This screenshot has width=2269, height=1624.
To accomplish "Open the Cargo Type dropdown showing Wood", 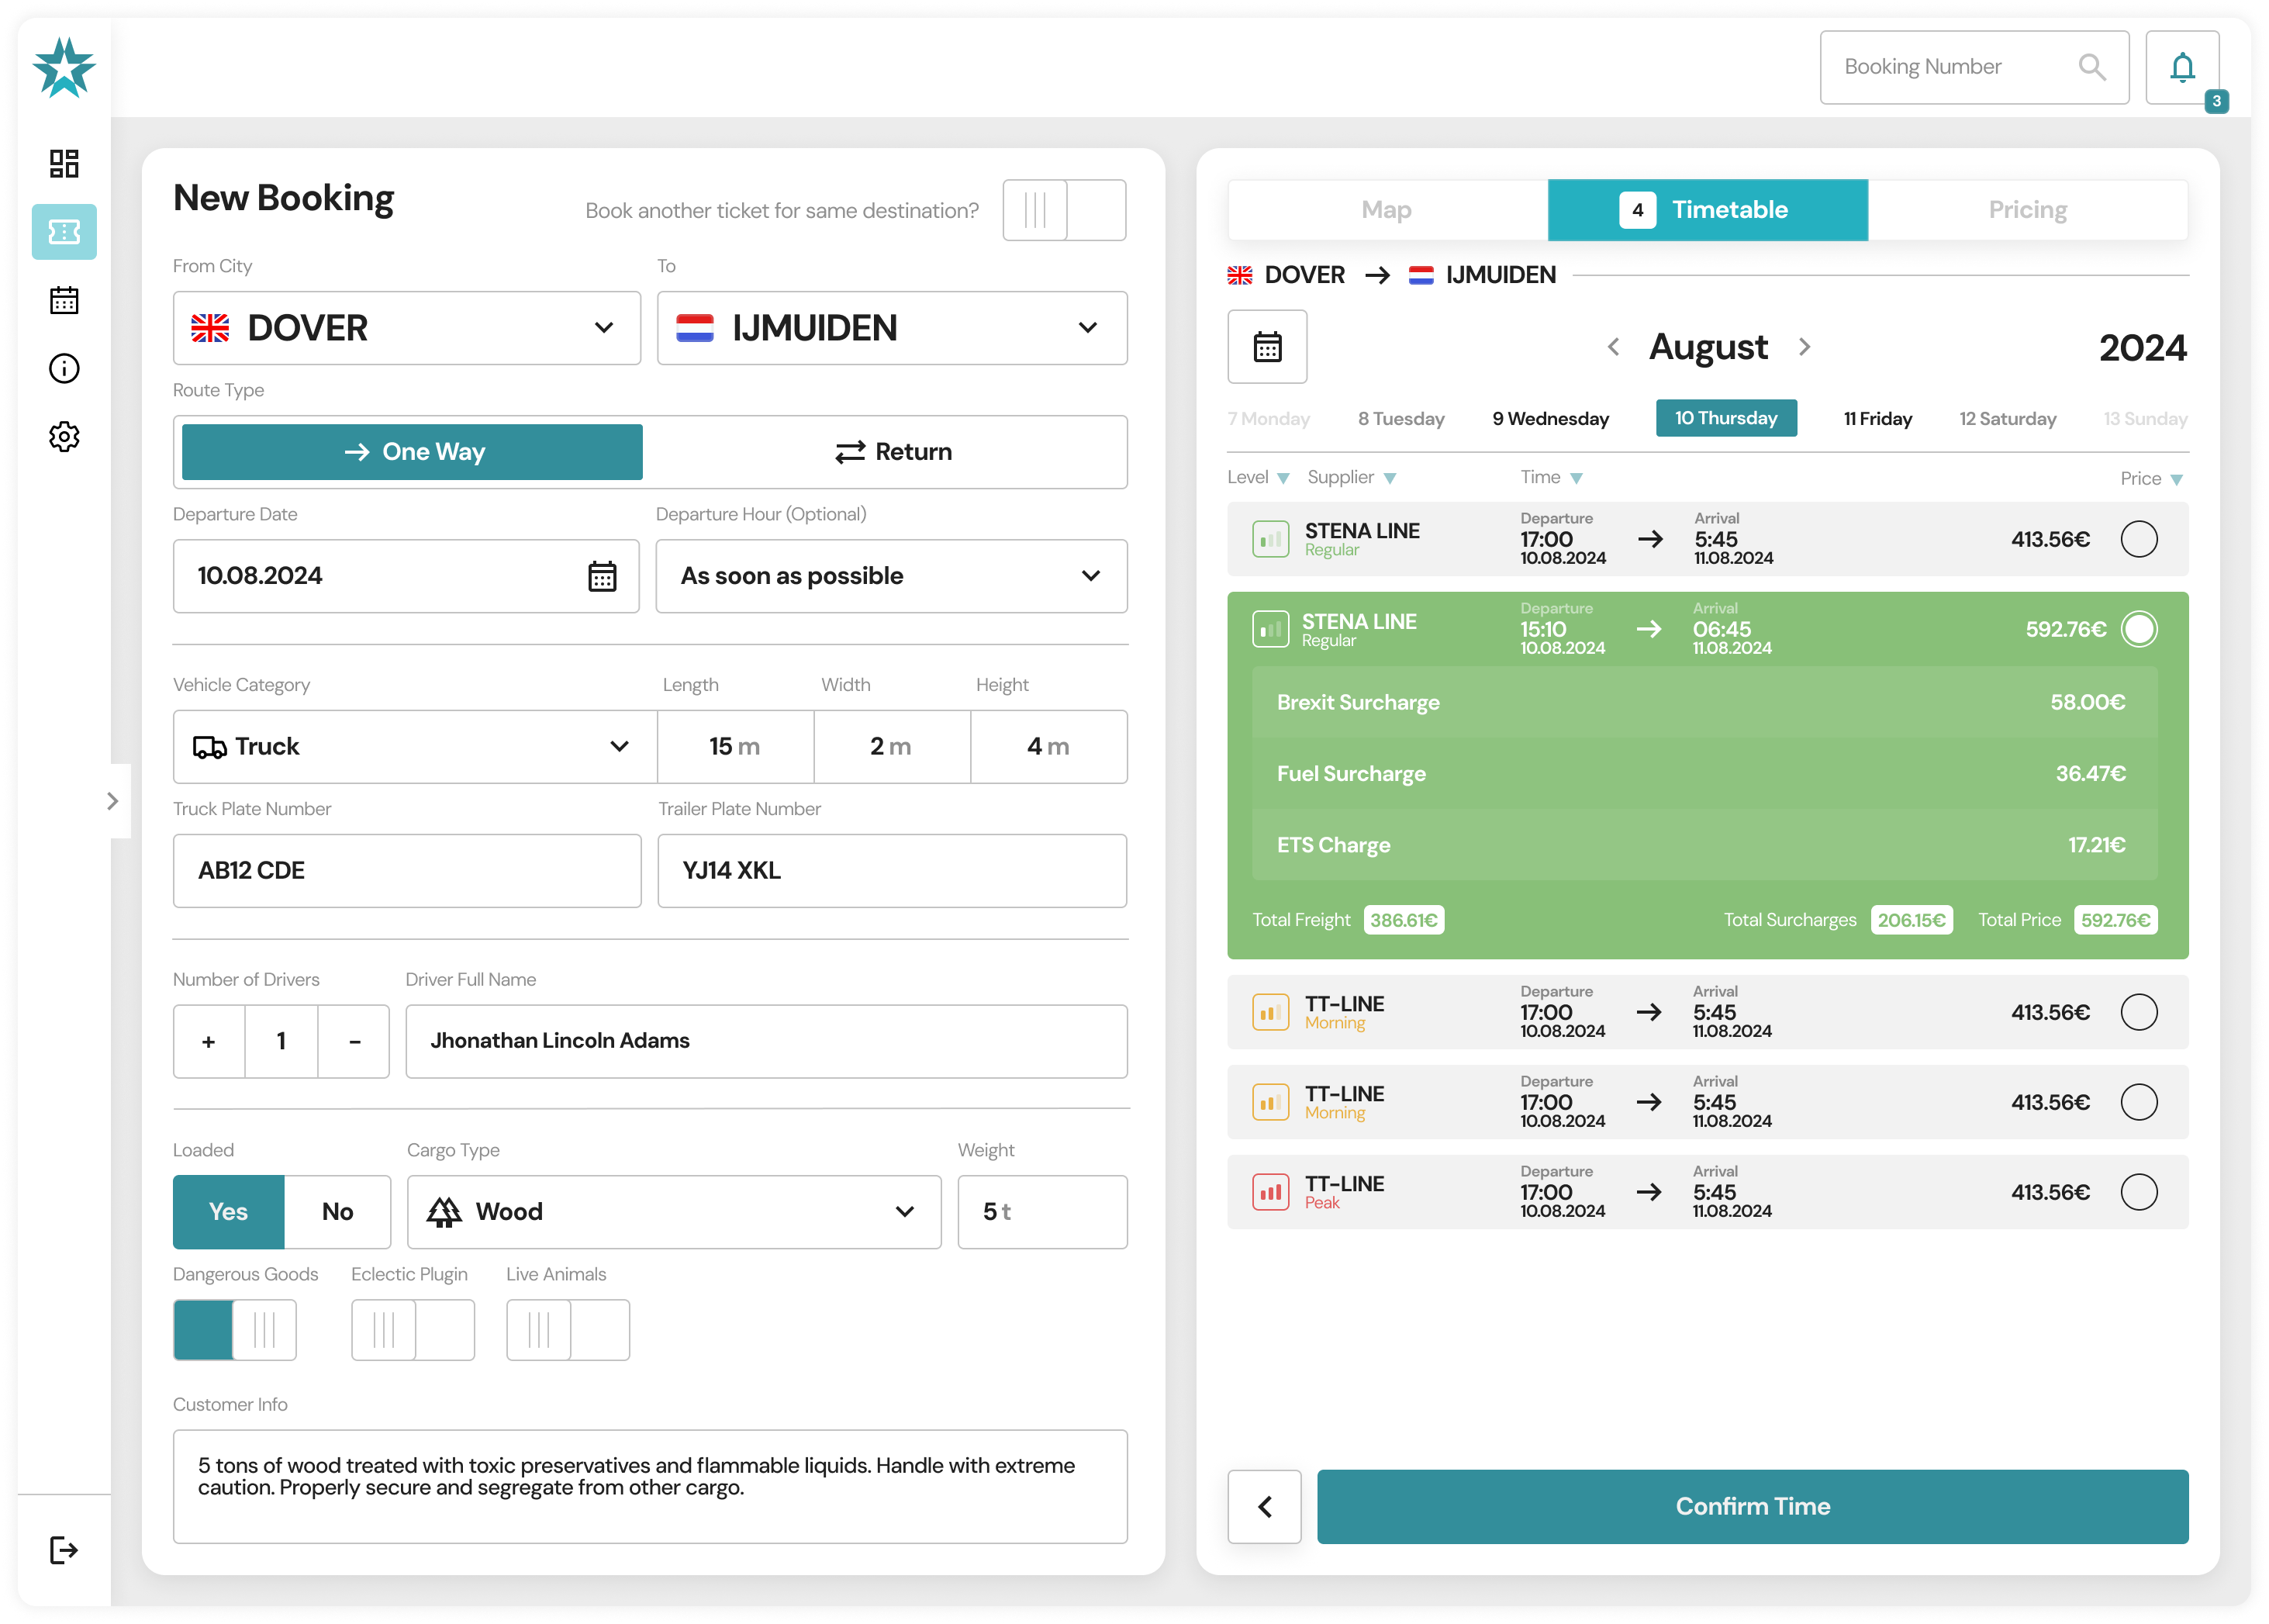I will 905,1211.
